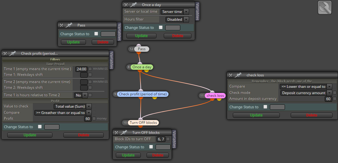338x163 pixels.
Task: Select the Once a day node
Action: click(142, 67)
